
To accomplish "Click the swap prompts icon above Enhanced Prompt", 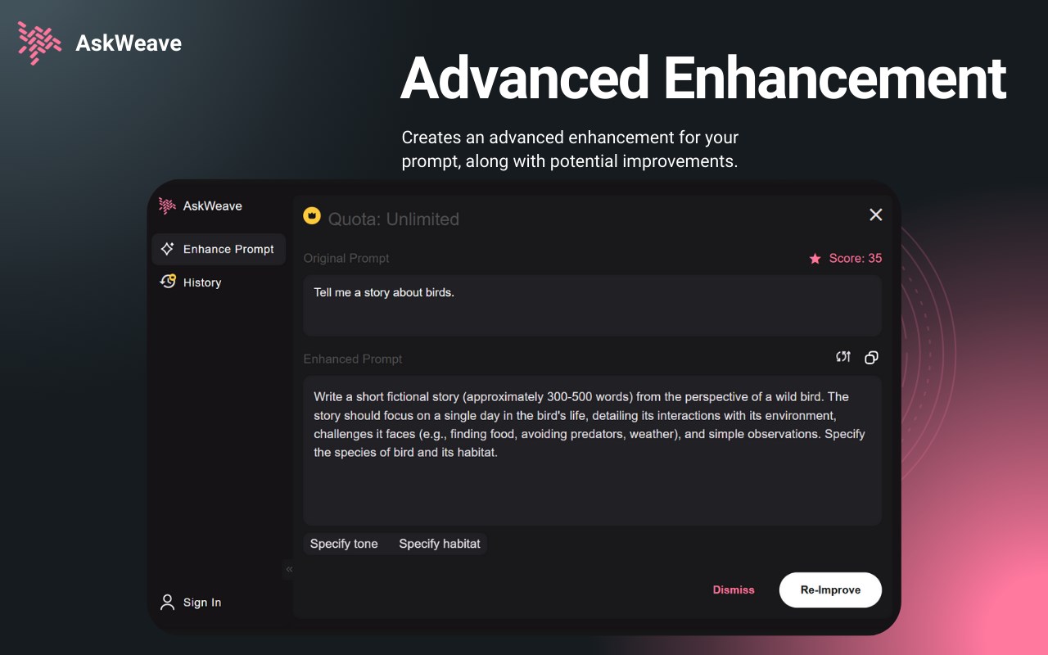I will pyautogui.click(x=843, y=357).
